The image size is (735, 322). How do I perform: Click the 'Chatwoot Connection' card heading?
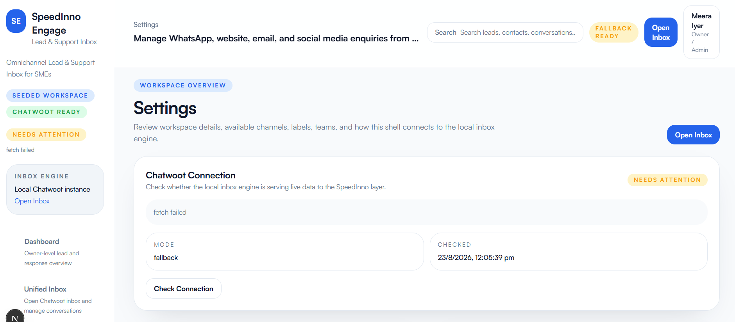(x=191, y=175)
